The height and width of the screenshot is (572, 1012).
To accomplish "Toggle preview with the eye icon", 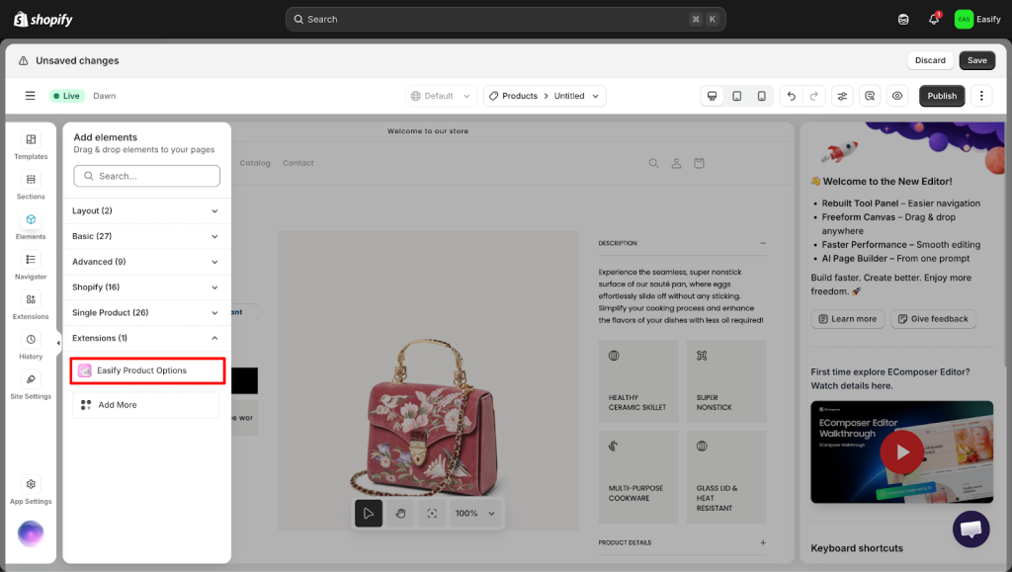I will pos(897,96).
